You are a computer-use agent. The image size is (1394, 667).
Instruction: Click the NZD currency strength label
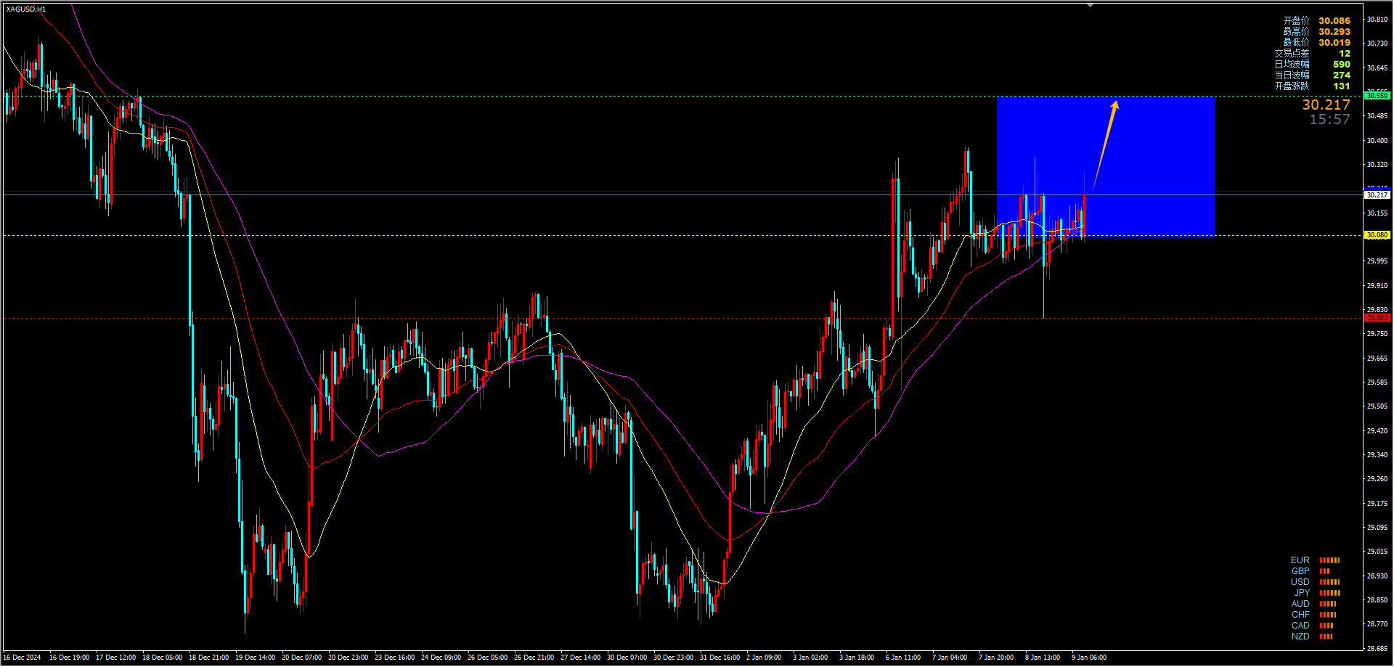click(x=1300, y=637)
